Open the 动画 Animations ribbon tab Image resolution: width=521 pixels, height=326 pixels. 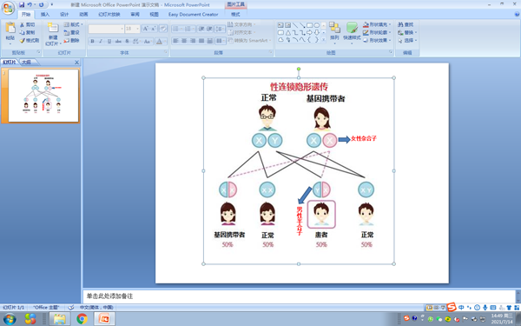83,14
